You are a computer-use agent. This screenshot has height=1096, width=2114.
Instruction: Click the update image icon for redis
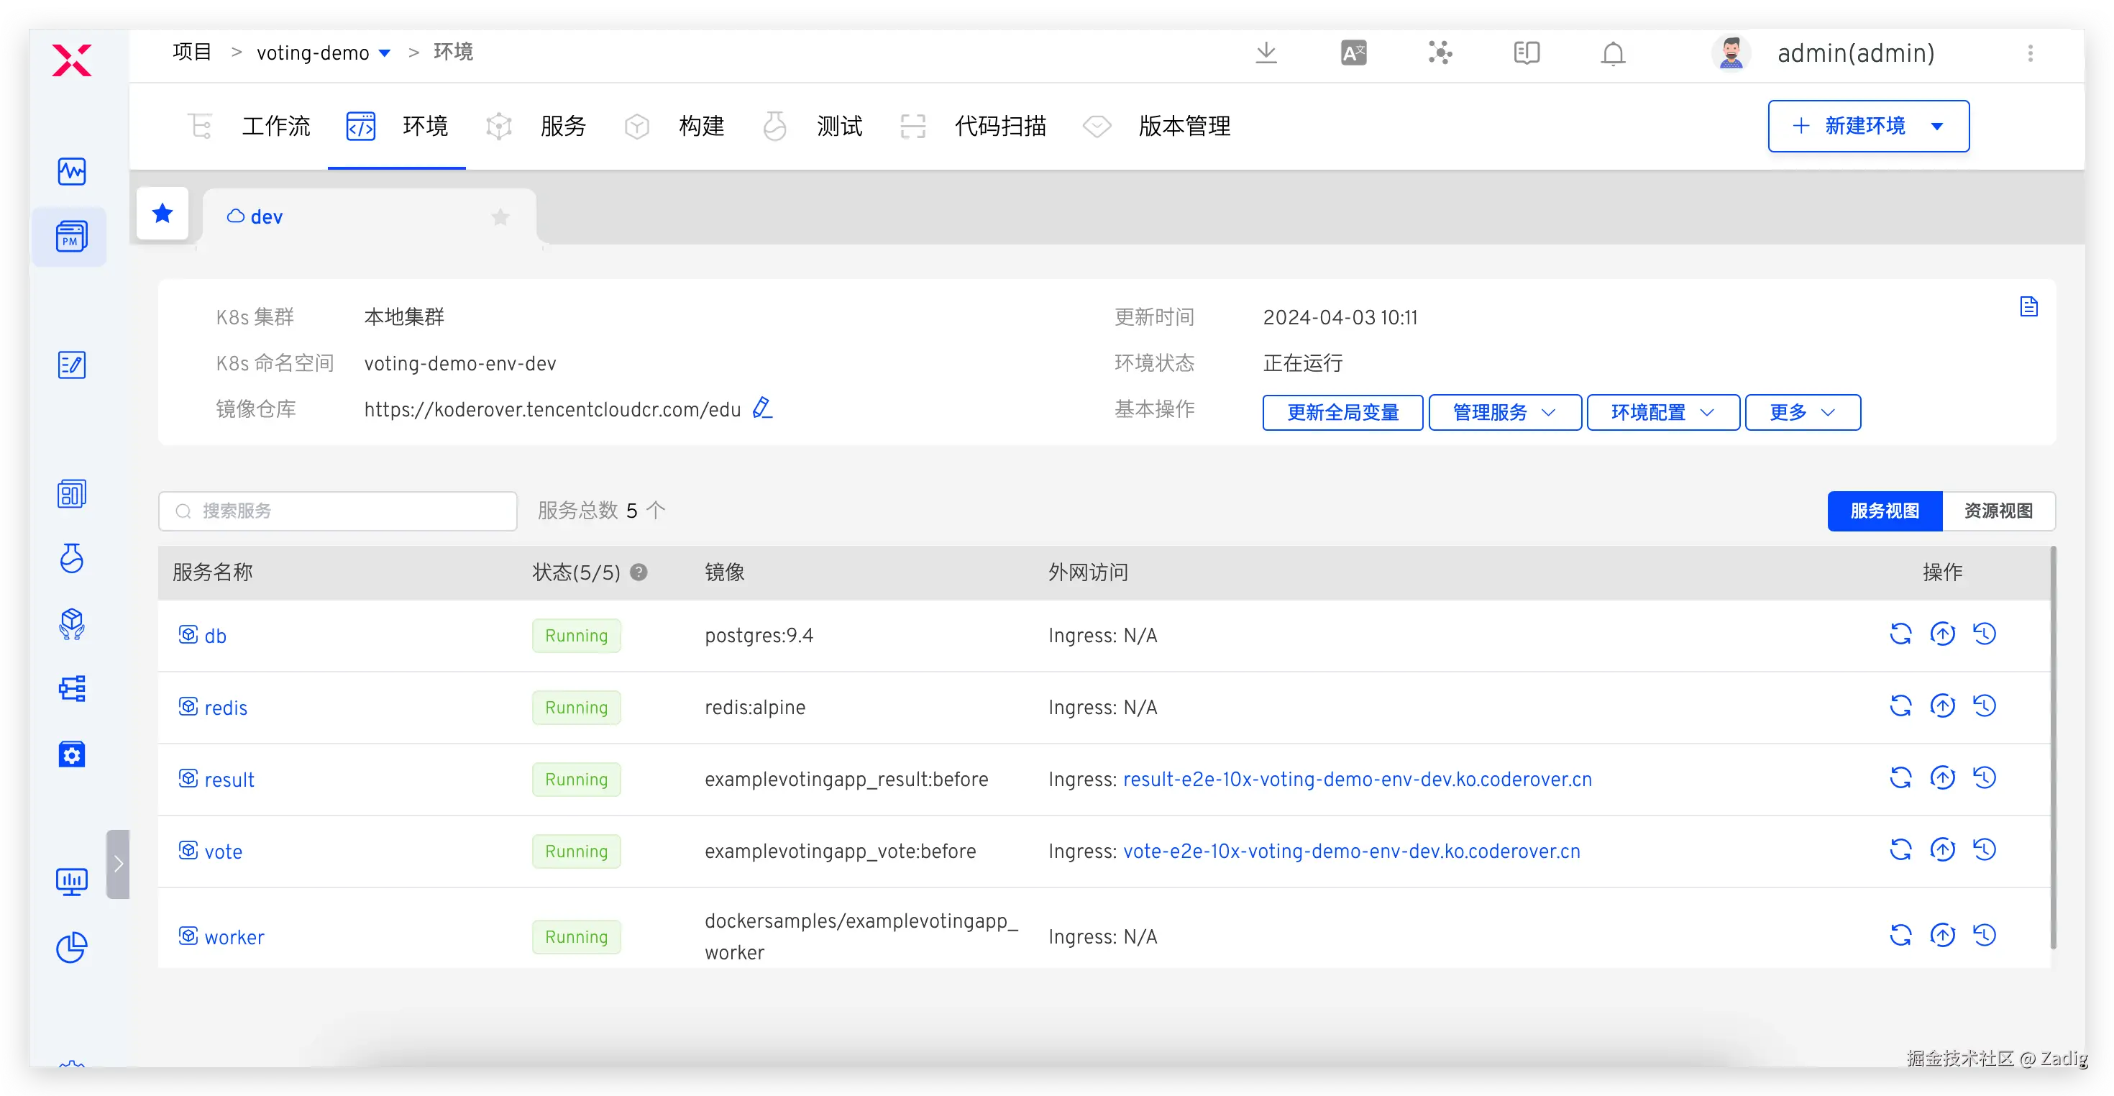(1941, 706)
